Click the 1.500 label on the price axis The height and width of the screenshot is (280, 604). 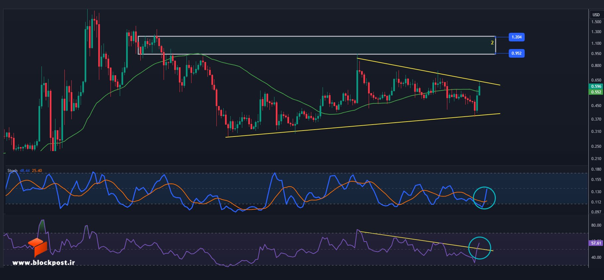tap(596, 22)
